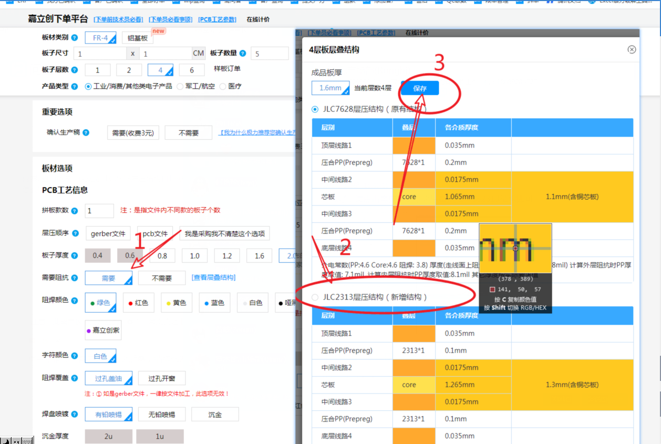
Task: Select JLC2313层压结构 radio option
Action: (315, 297)
